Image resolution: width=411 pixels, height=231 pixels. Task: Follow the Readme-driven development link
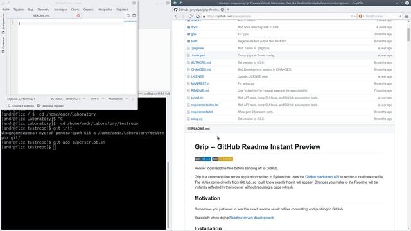pyautogui.click(x=251, y=218)
